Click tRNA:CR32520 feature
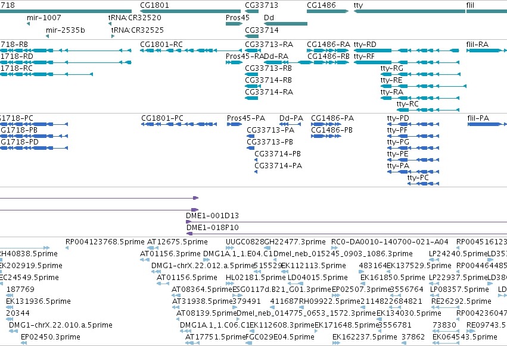507x346 pixels. pos(110,24)
